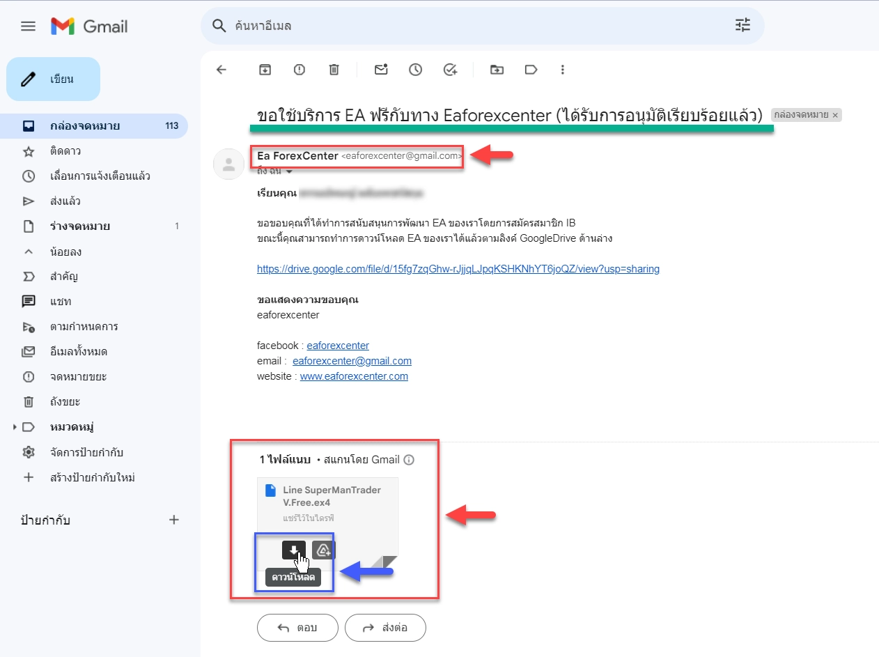
Task: Open the ส่งแล้ว sent folder
Action: pos(65,201)
